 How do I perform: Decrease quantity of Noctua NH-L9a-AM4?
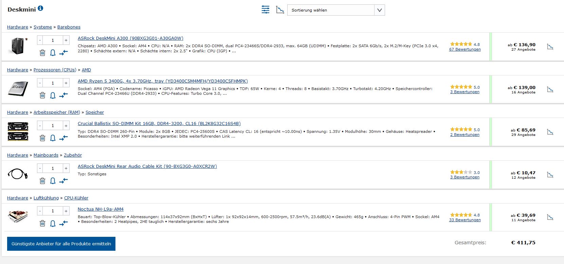pyautogui.click(x=40, y=211)
